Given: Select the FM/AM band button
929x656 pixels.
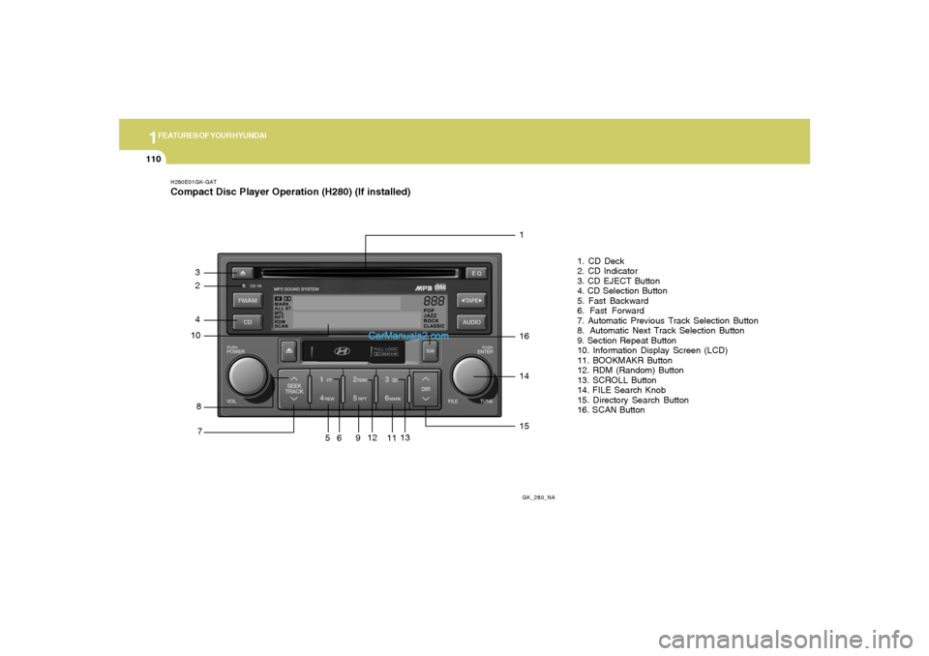Looking at the screenshot, I should 248,301.
